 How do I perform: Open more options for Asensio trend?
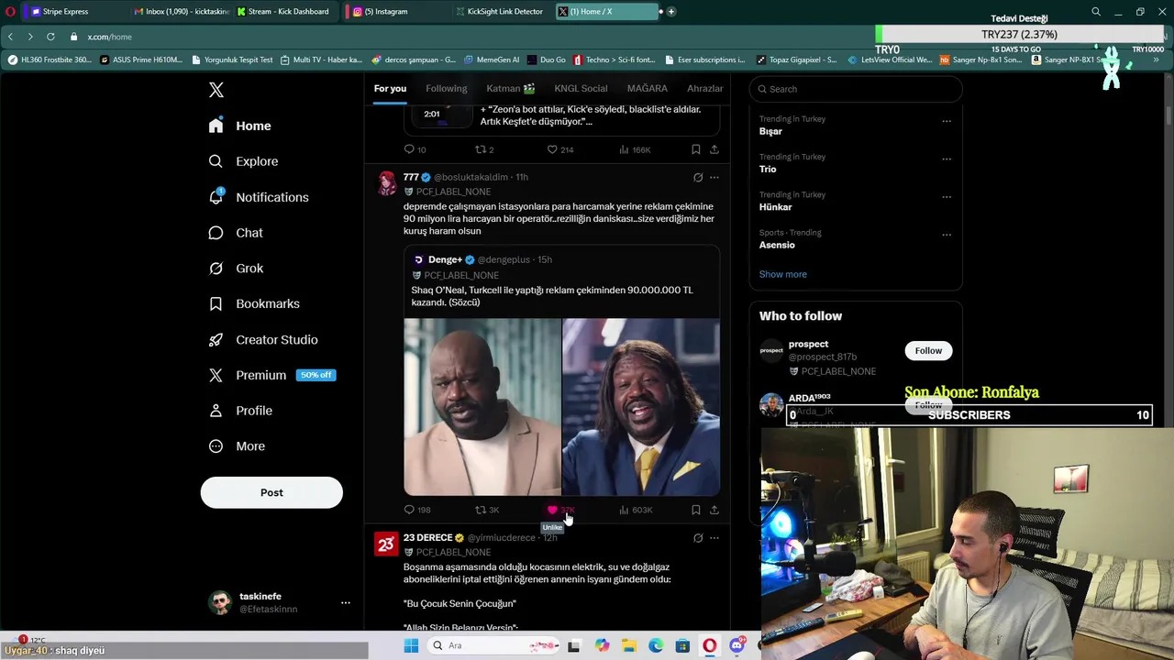tap(947, 235)
